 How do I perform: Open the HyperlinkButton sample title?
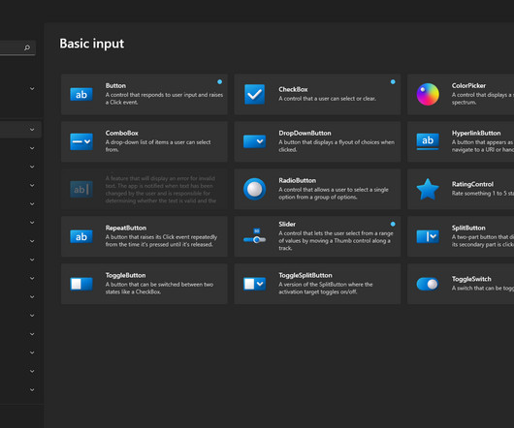(476, 134)
